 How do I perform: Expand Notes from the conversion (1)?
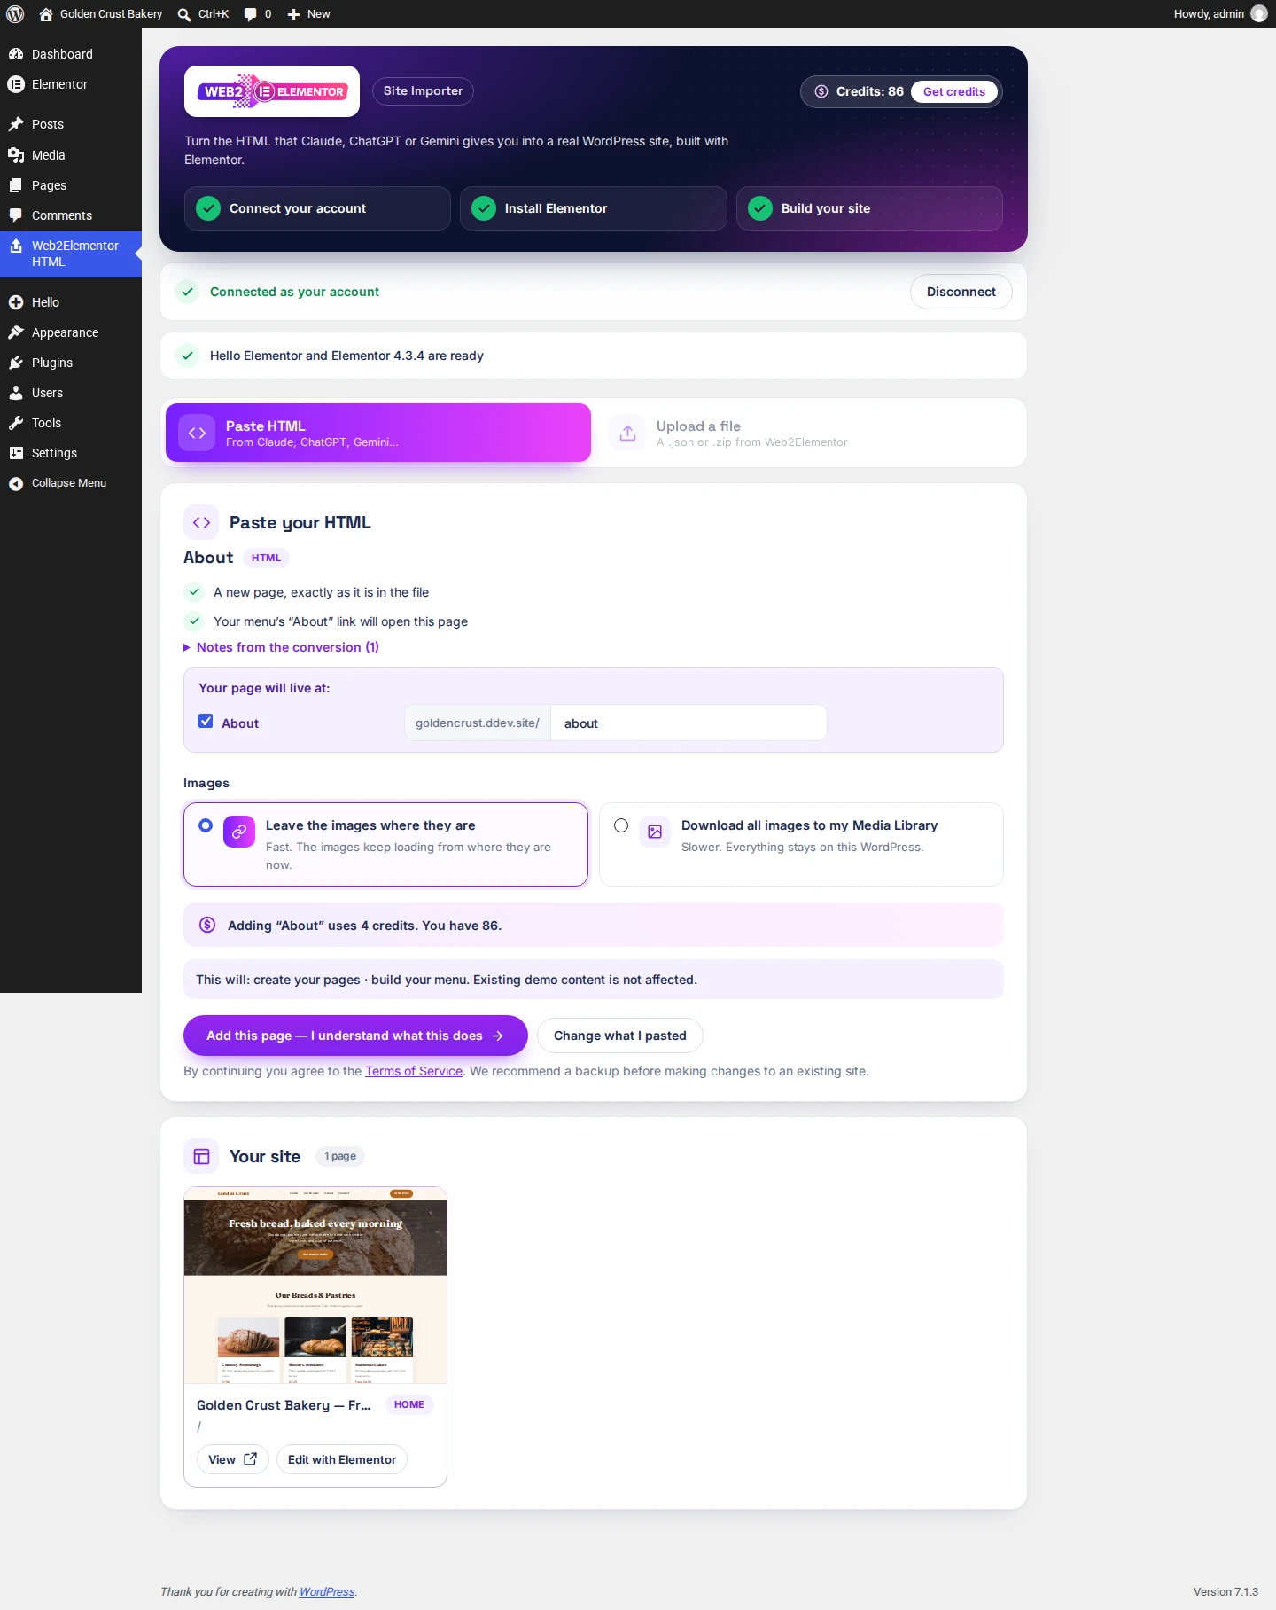pyautogui.click(x=281, y=647)
